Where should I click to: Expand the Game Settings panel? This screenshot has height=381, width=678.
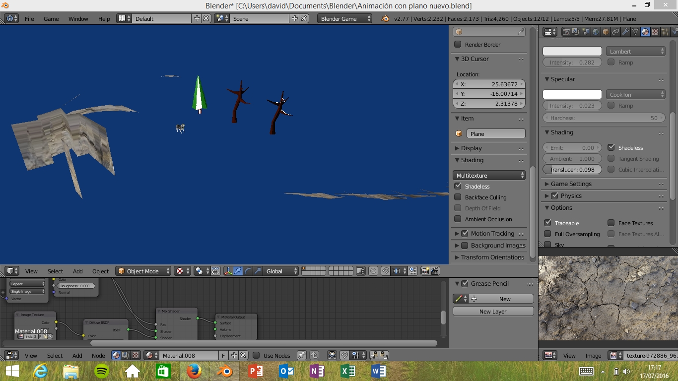[571, 184]
